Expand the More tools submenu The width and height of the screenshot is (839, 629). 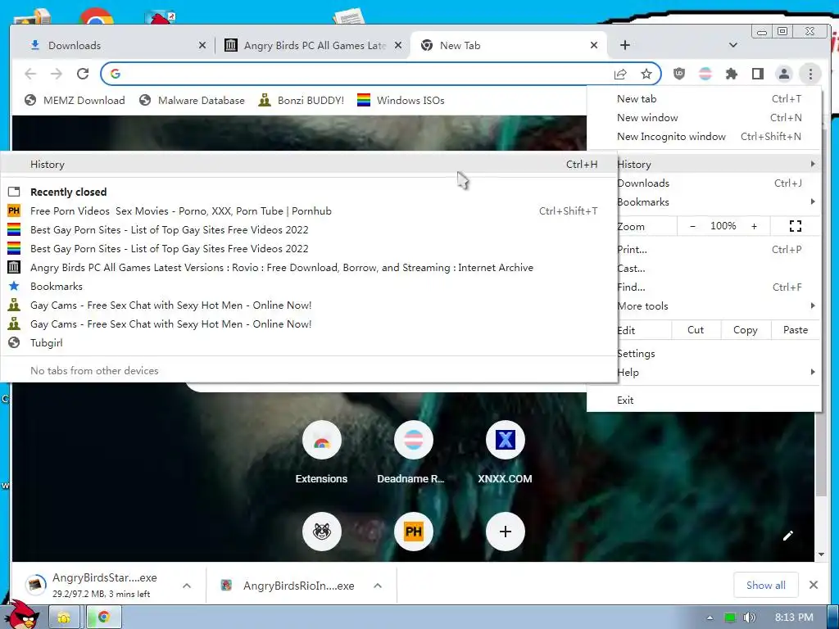pyautogui.click(x=718, y=306)
